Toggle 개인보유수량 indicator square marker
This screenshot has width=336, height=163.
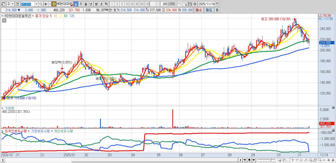pos(52,131)
